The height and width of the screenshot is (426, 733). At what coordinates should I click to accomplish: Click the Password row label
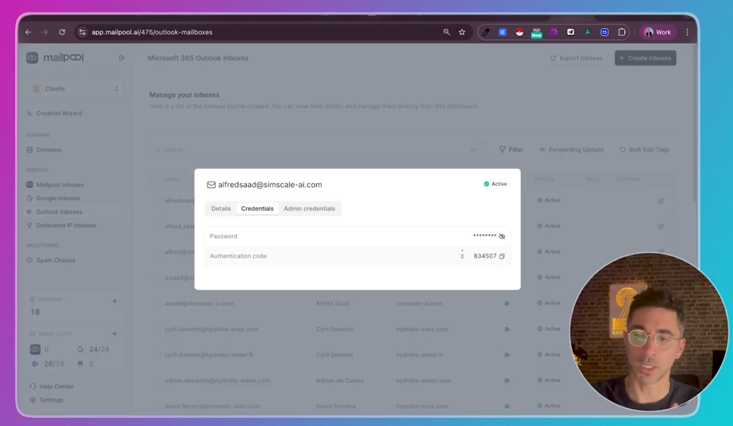[223, 236]
